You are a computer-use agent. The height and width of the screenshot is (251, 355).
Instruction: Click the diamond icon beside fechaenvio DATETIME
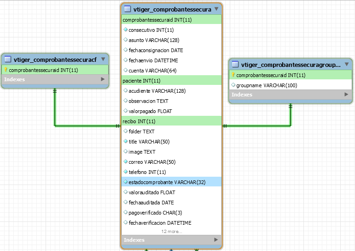(x=125, y=60)
